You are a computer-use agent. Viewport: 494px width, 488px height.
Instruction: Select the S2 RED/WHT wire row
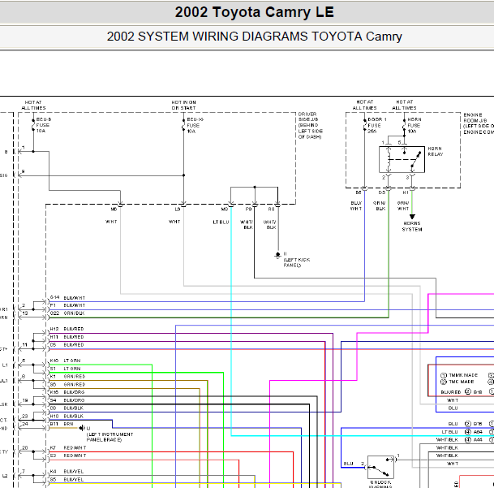(68, 456)
